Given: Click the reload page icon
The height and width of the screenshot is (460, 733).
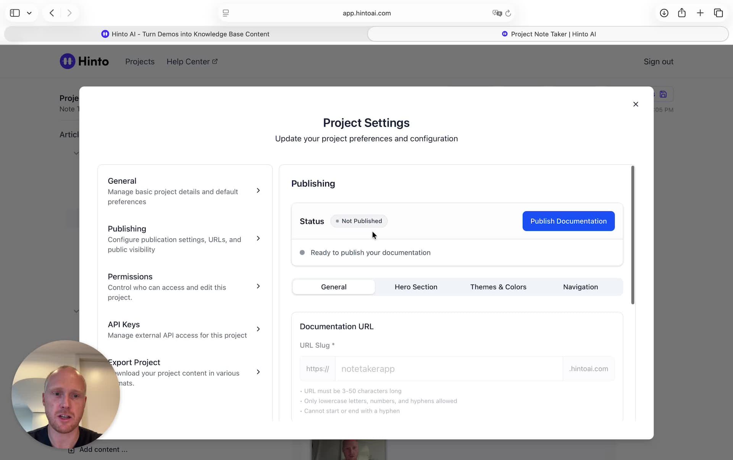Looking at the screenshot, I should [508, 13].
